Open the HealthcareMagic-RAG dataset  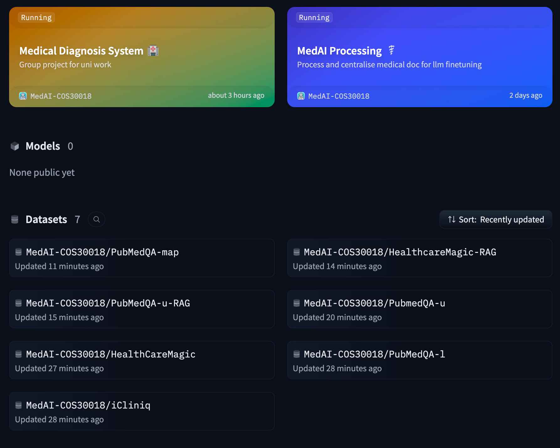pyautogui.click(x=400, y=252)
